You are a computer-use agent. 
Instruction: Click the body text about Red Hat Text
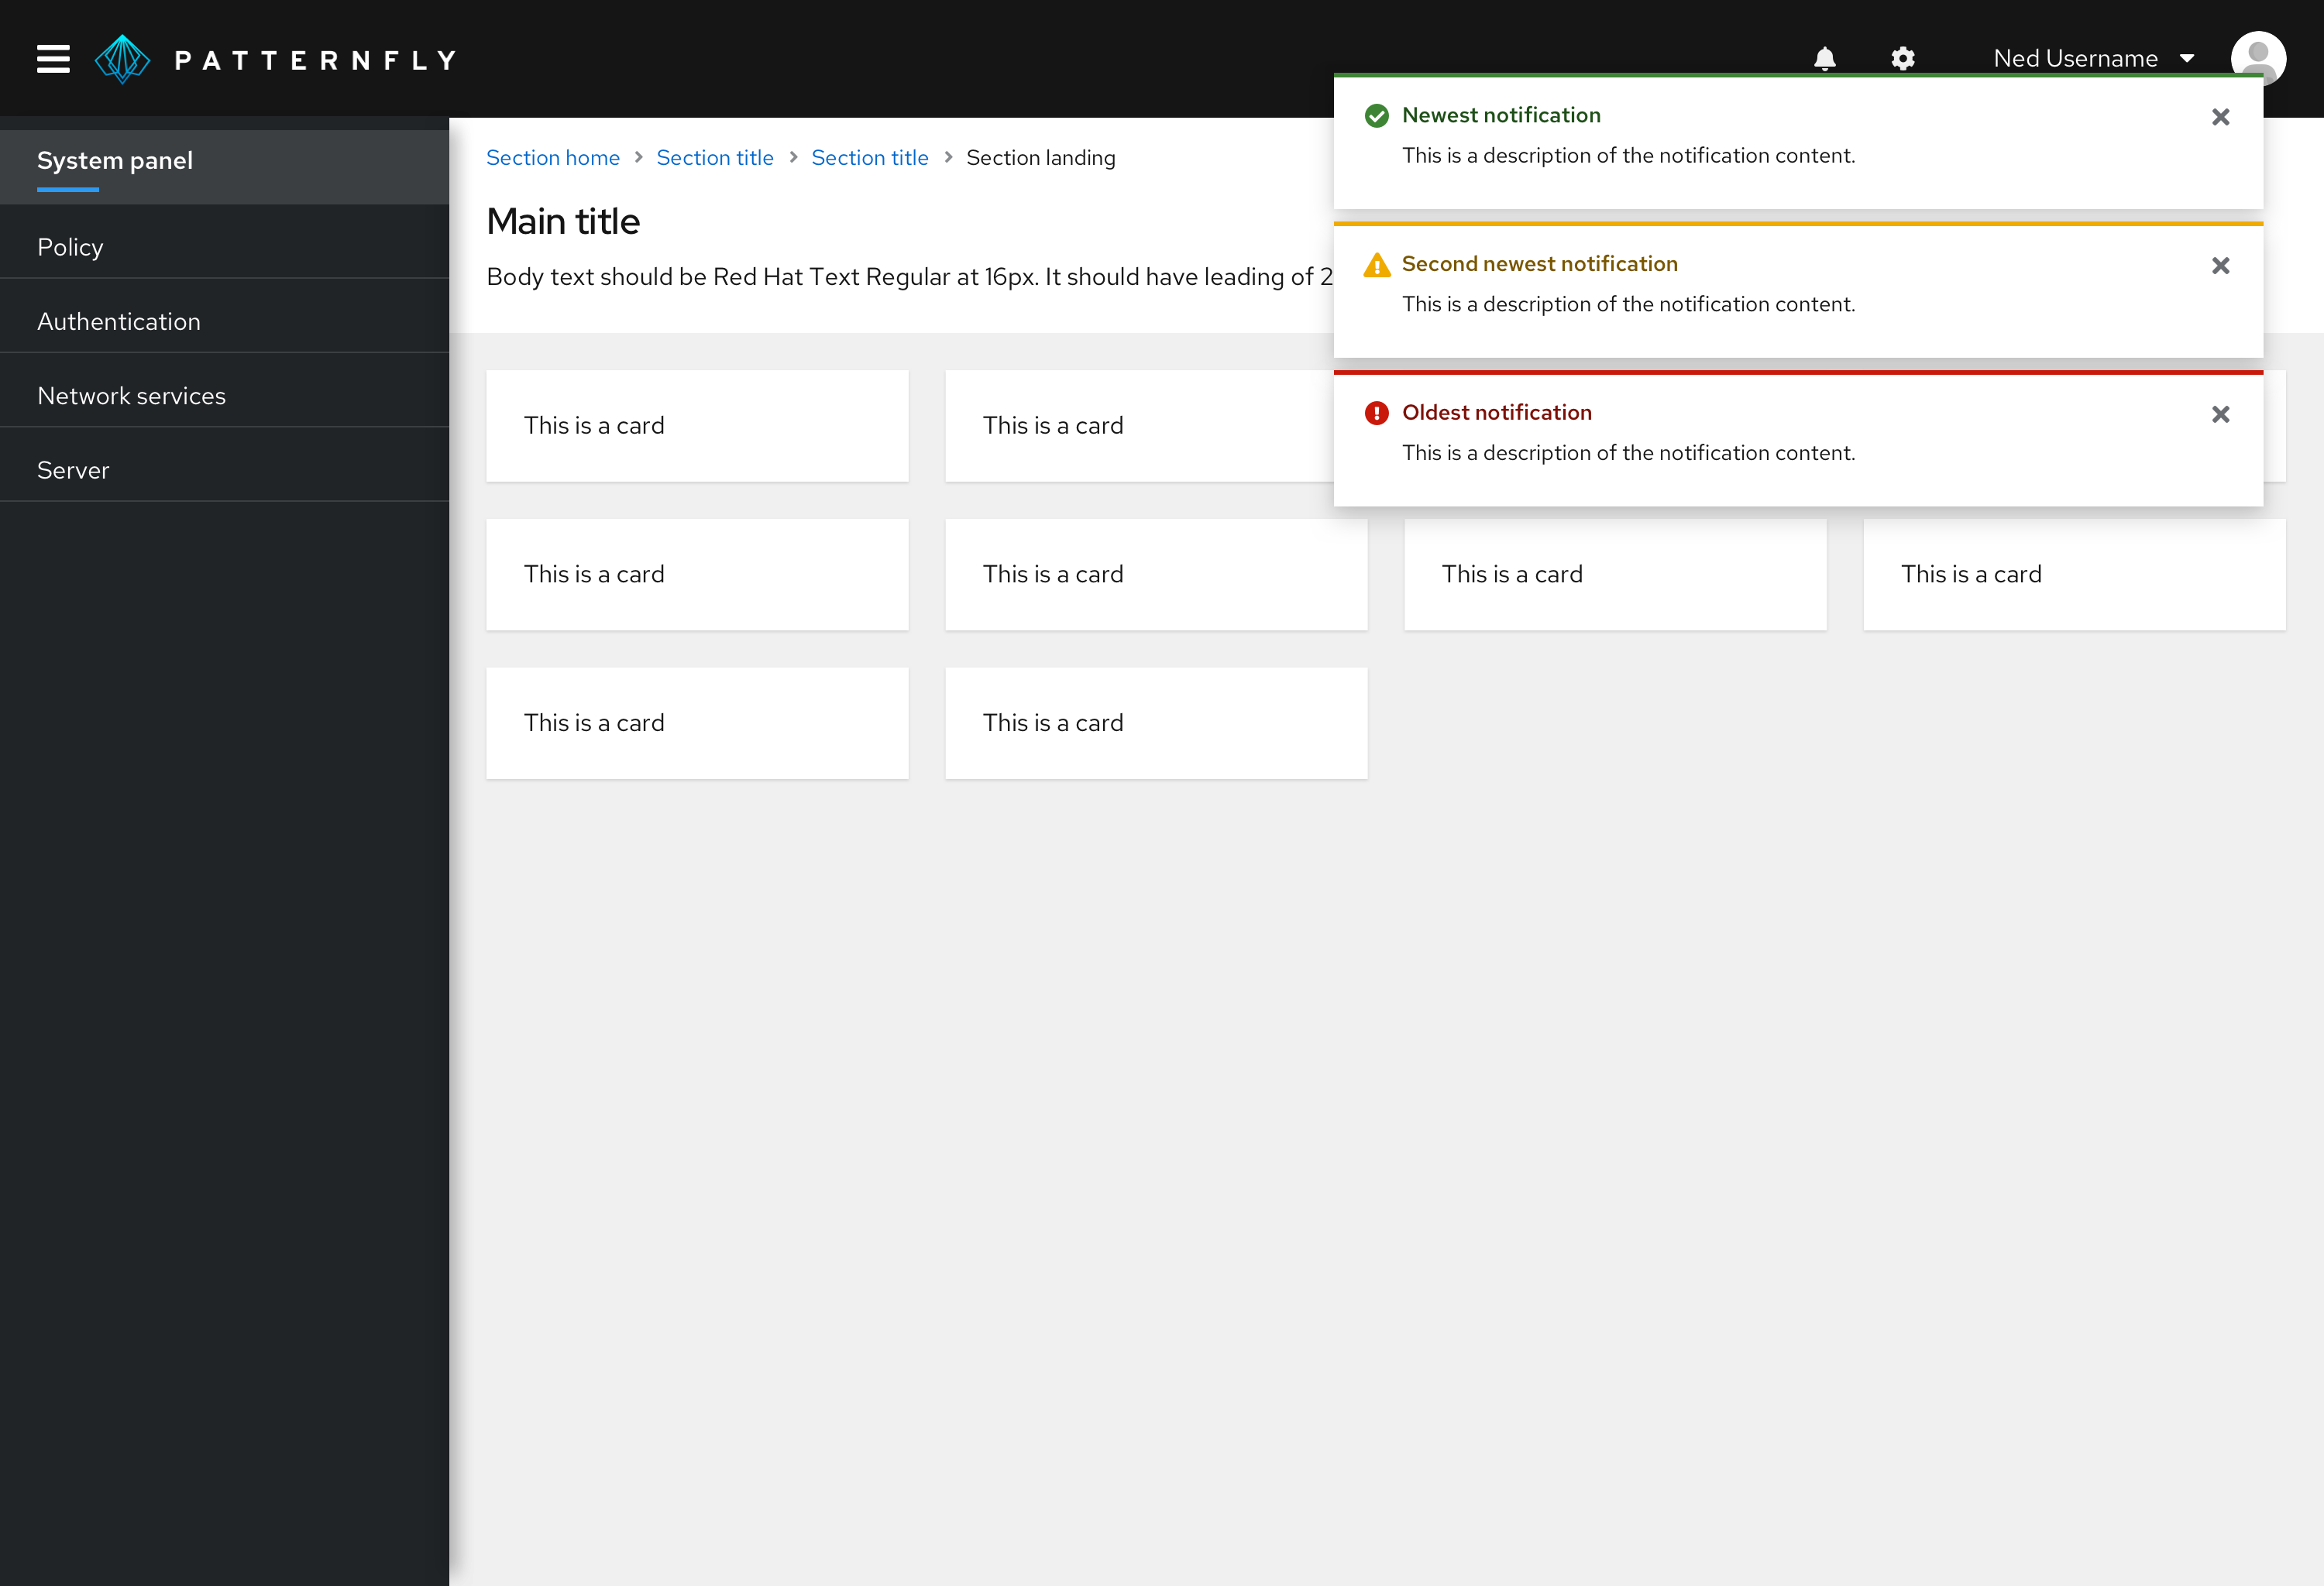tap(909, 276)
